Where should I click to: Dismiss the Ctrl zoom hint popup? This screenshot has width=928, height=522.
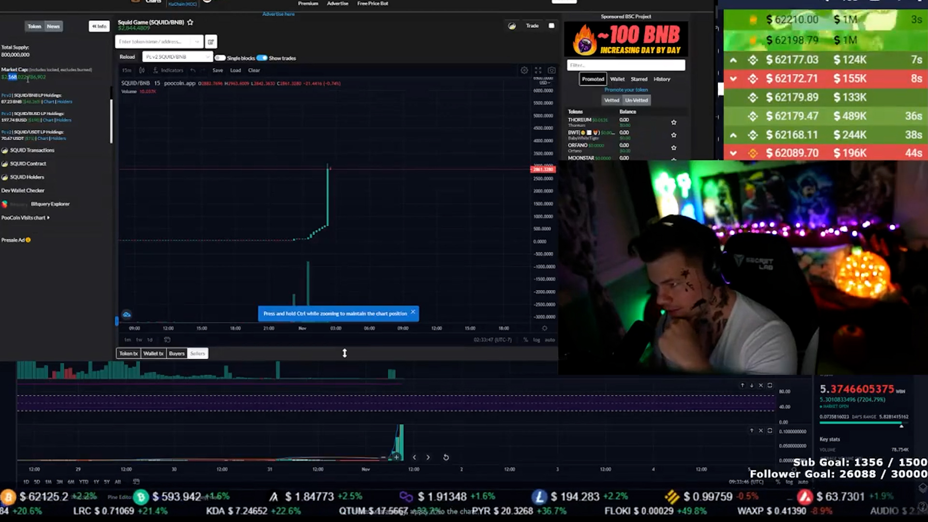click(x=413, y=312)
